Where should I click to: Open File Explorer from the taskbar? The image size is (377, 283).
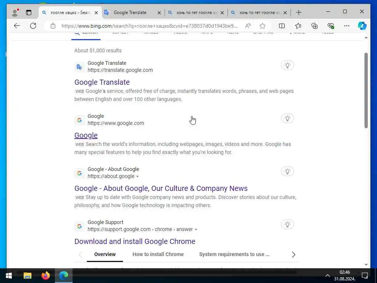[27, 276]
